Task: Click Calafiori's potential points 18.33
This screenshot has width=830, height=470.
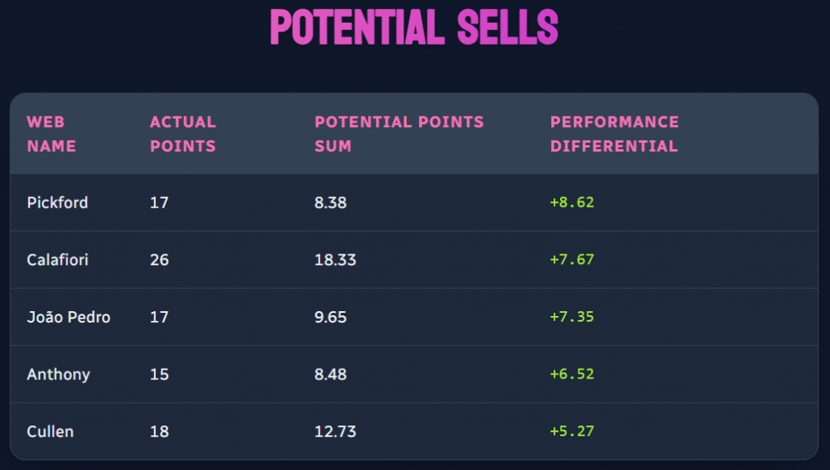Action: (x=336, y=260)
